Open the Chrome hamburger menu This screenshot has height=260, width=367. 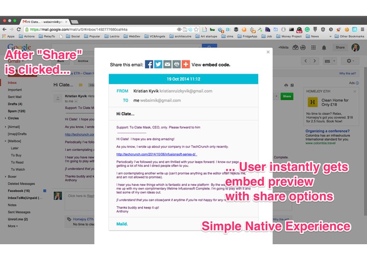[x=362, y=29]
